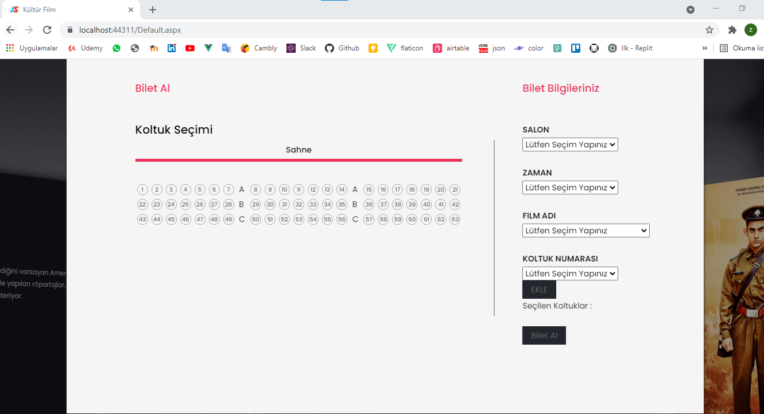Select seat number 1
764x414 pixels.
point(142,189)
